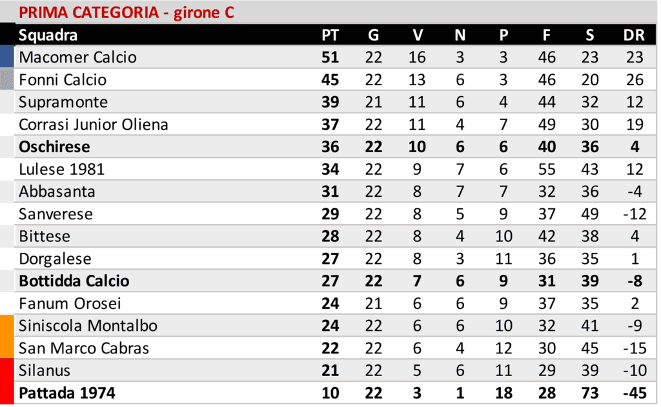Select the Oschirese team name

(x=54, y=147)
